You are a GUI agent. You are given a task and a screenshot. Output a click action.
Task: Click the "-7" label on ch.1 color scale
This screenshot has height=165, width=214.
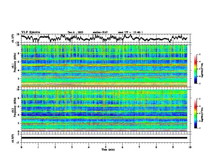(199, 84)
